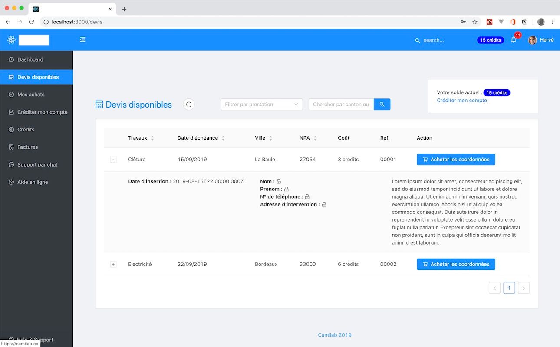Click inside the Chercher par canton input field
560x347 pixels.
tap(341, 104)
